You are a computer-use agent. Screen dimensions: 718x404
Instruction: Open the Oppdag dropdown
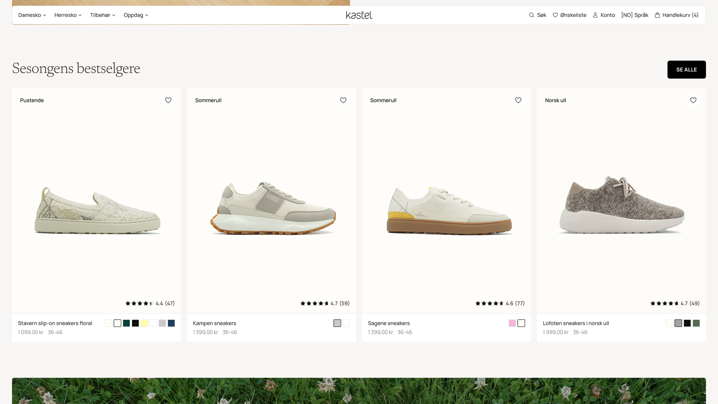point(136,15)
